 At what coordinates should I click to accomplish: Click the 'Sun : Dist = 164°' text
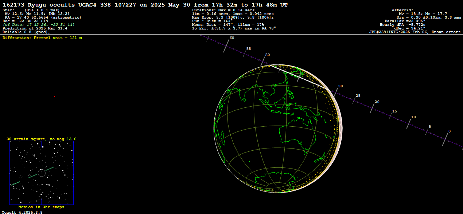click(212, 21)
